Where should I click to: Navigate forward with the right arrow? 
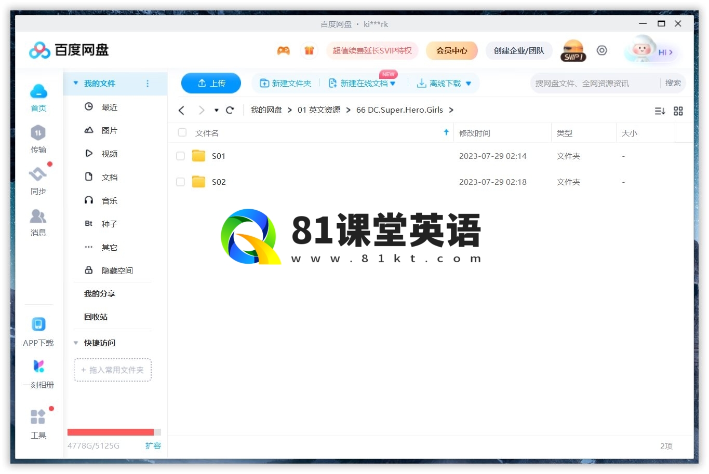[x=202, y=110]
